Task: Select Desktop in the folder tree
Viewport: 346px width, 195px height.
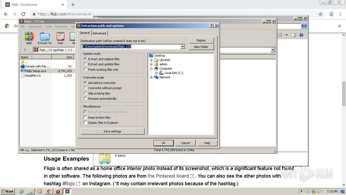Action: tap(159, 56)
